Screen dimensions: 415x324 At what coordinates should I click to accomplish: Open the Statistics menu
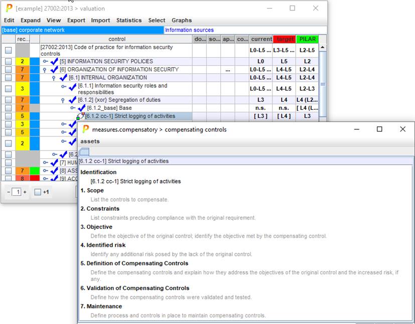(x=129, y=21)
